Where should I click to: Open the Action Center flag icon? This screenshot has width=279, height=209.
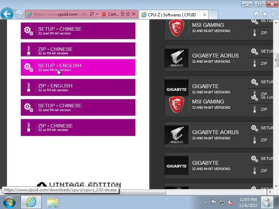(213, 202)
